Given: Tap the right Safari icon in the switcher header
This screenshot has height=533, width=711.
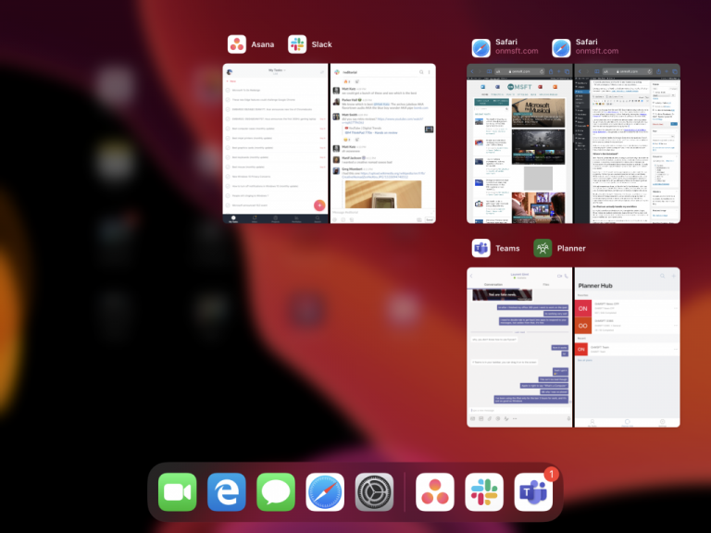Looking at the screenshot, I should click(x=561, y=48).
